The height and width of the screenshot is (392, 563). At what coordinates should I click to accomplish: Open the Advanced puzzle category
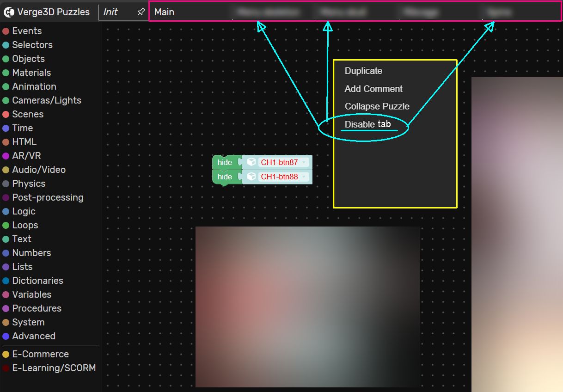click(29, 336)
